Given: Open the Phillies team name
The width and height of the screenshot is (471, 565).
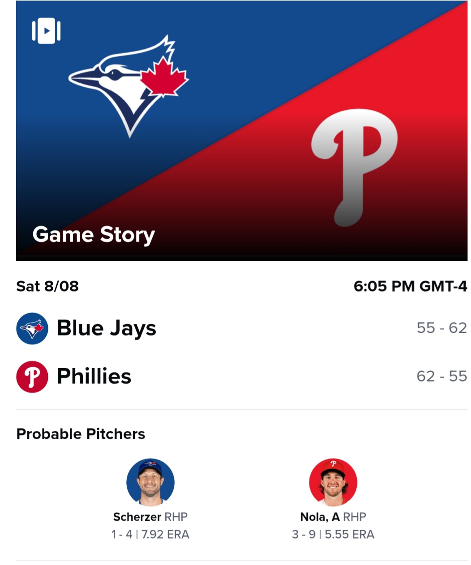Looking at the screenshot, I should click(x=94, y=376).
